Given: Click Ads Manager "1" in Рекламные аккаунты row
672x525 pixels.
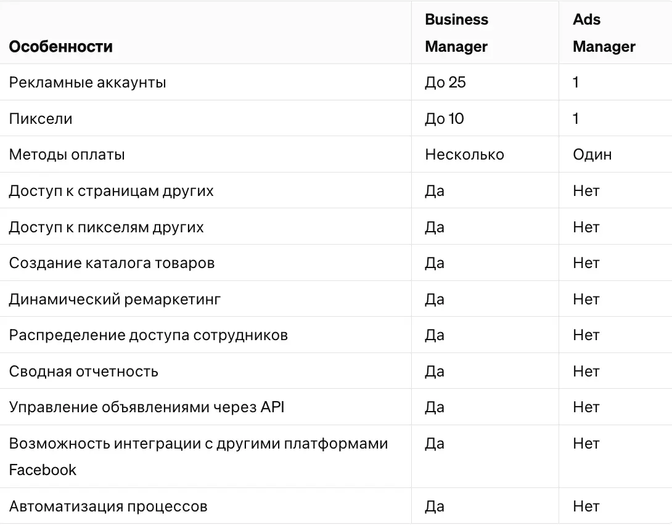Looking at the screenshot, I should point(576,82).
